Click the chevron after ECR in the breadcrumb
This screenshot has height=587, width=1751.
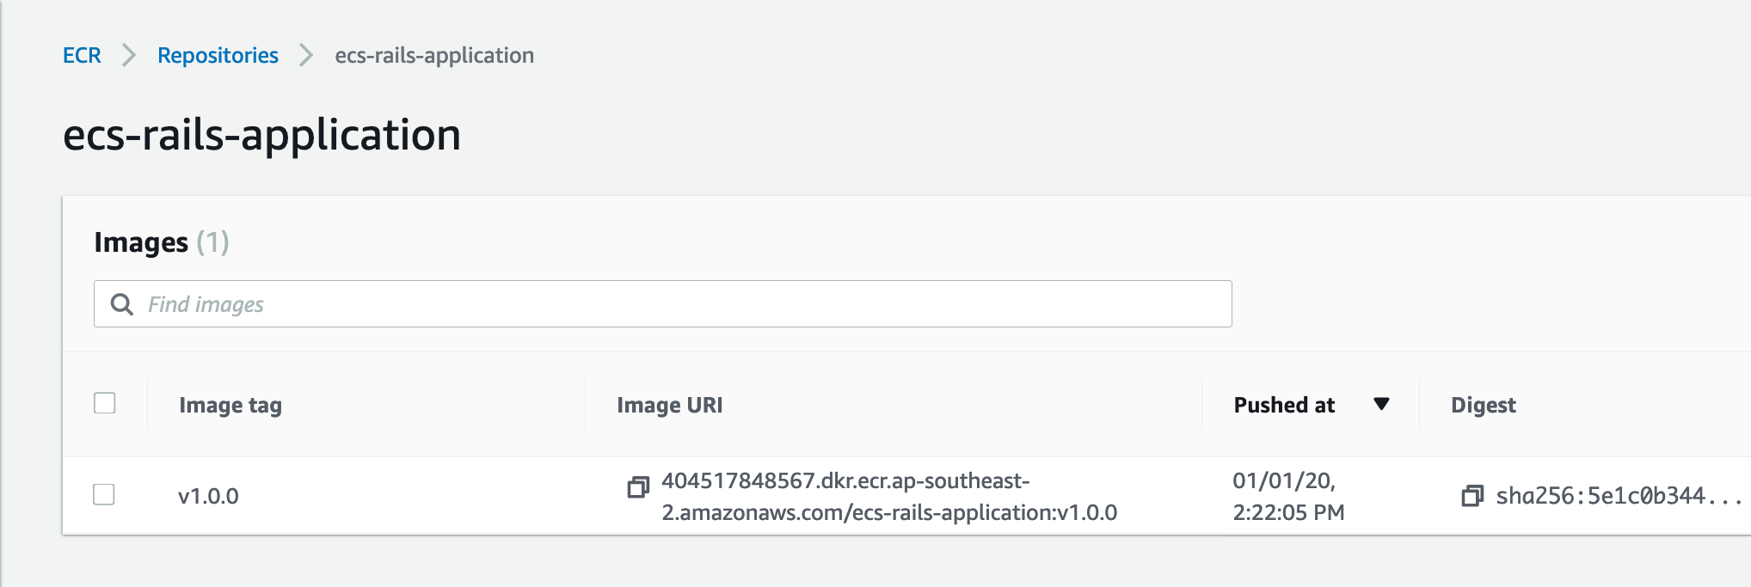pyautogui.click(x=129, y=55)
